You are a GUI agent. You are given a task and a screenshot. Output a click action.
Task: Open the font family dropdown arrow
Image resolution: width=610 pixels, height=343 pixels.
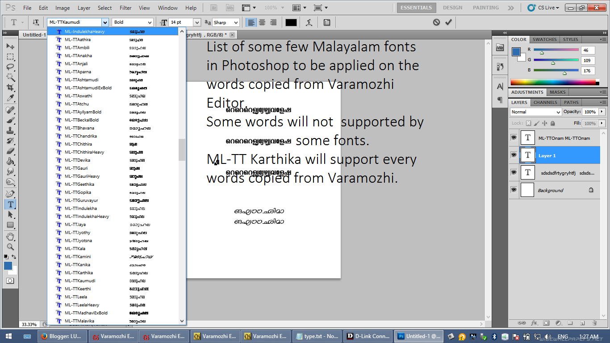click(x=105, y=22)
